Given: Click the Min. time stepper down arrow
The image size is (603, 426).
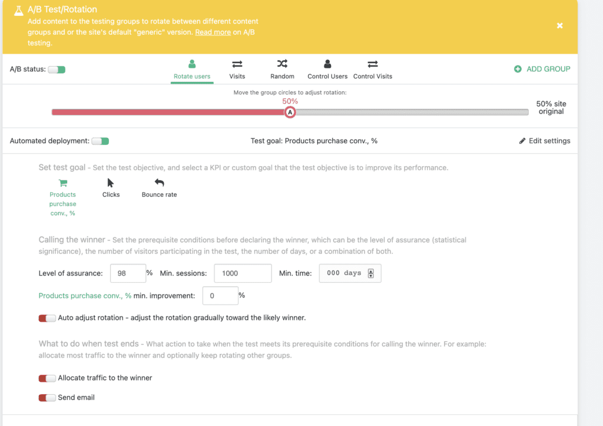Looking at the screenshot, I should tap(372, 276).
